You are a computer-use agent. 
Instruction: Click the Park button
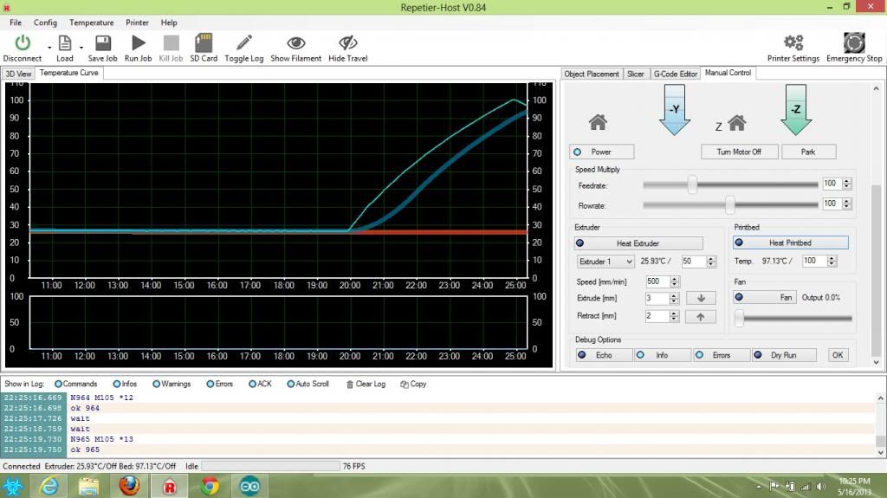coord(808,152)
